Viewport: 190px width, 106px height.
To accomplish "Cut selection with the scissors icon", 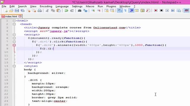I will point(47,11).
